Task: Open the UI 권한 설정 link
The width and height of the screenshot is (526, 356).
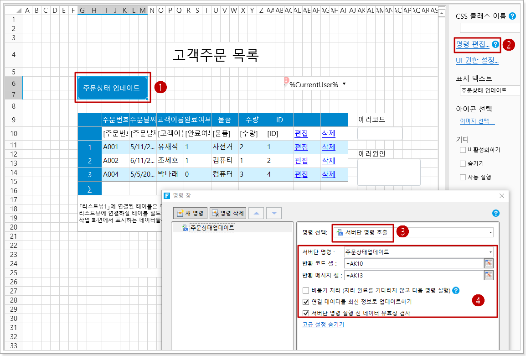Action: coord(477,61)
